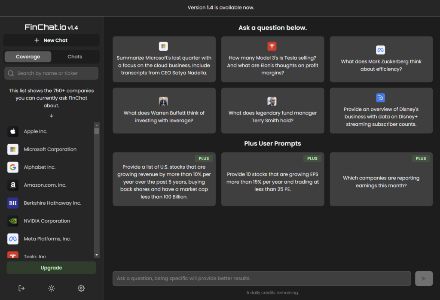The width and height of the screenshot is (440, 300).
Task: Open settings via the gear icon
Action: (x=81, y=288)
